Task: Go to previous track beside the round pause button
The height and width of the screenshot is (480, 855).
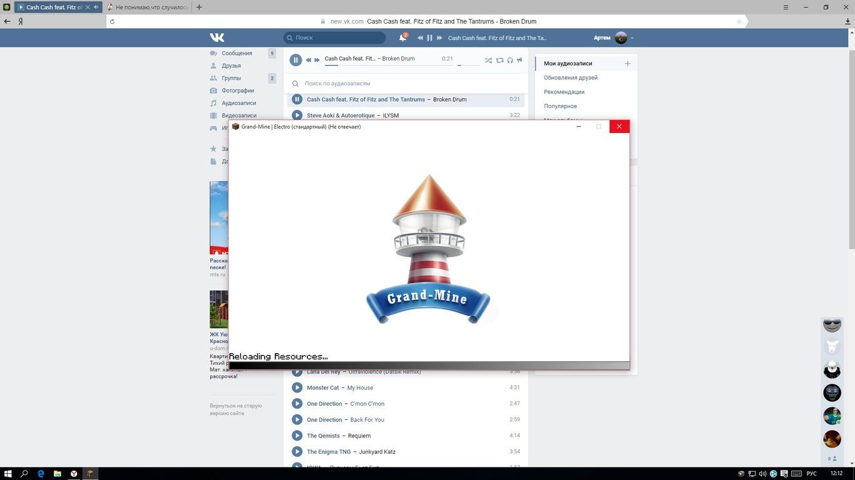Action: coord(309,60)
